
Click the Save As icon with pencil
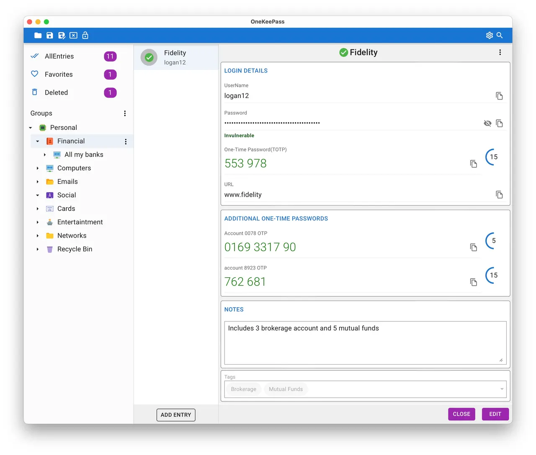click(62, 36)
